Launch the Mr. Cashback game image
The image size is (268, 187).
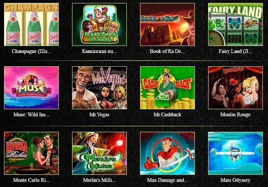coord(167,88)
